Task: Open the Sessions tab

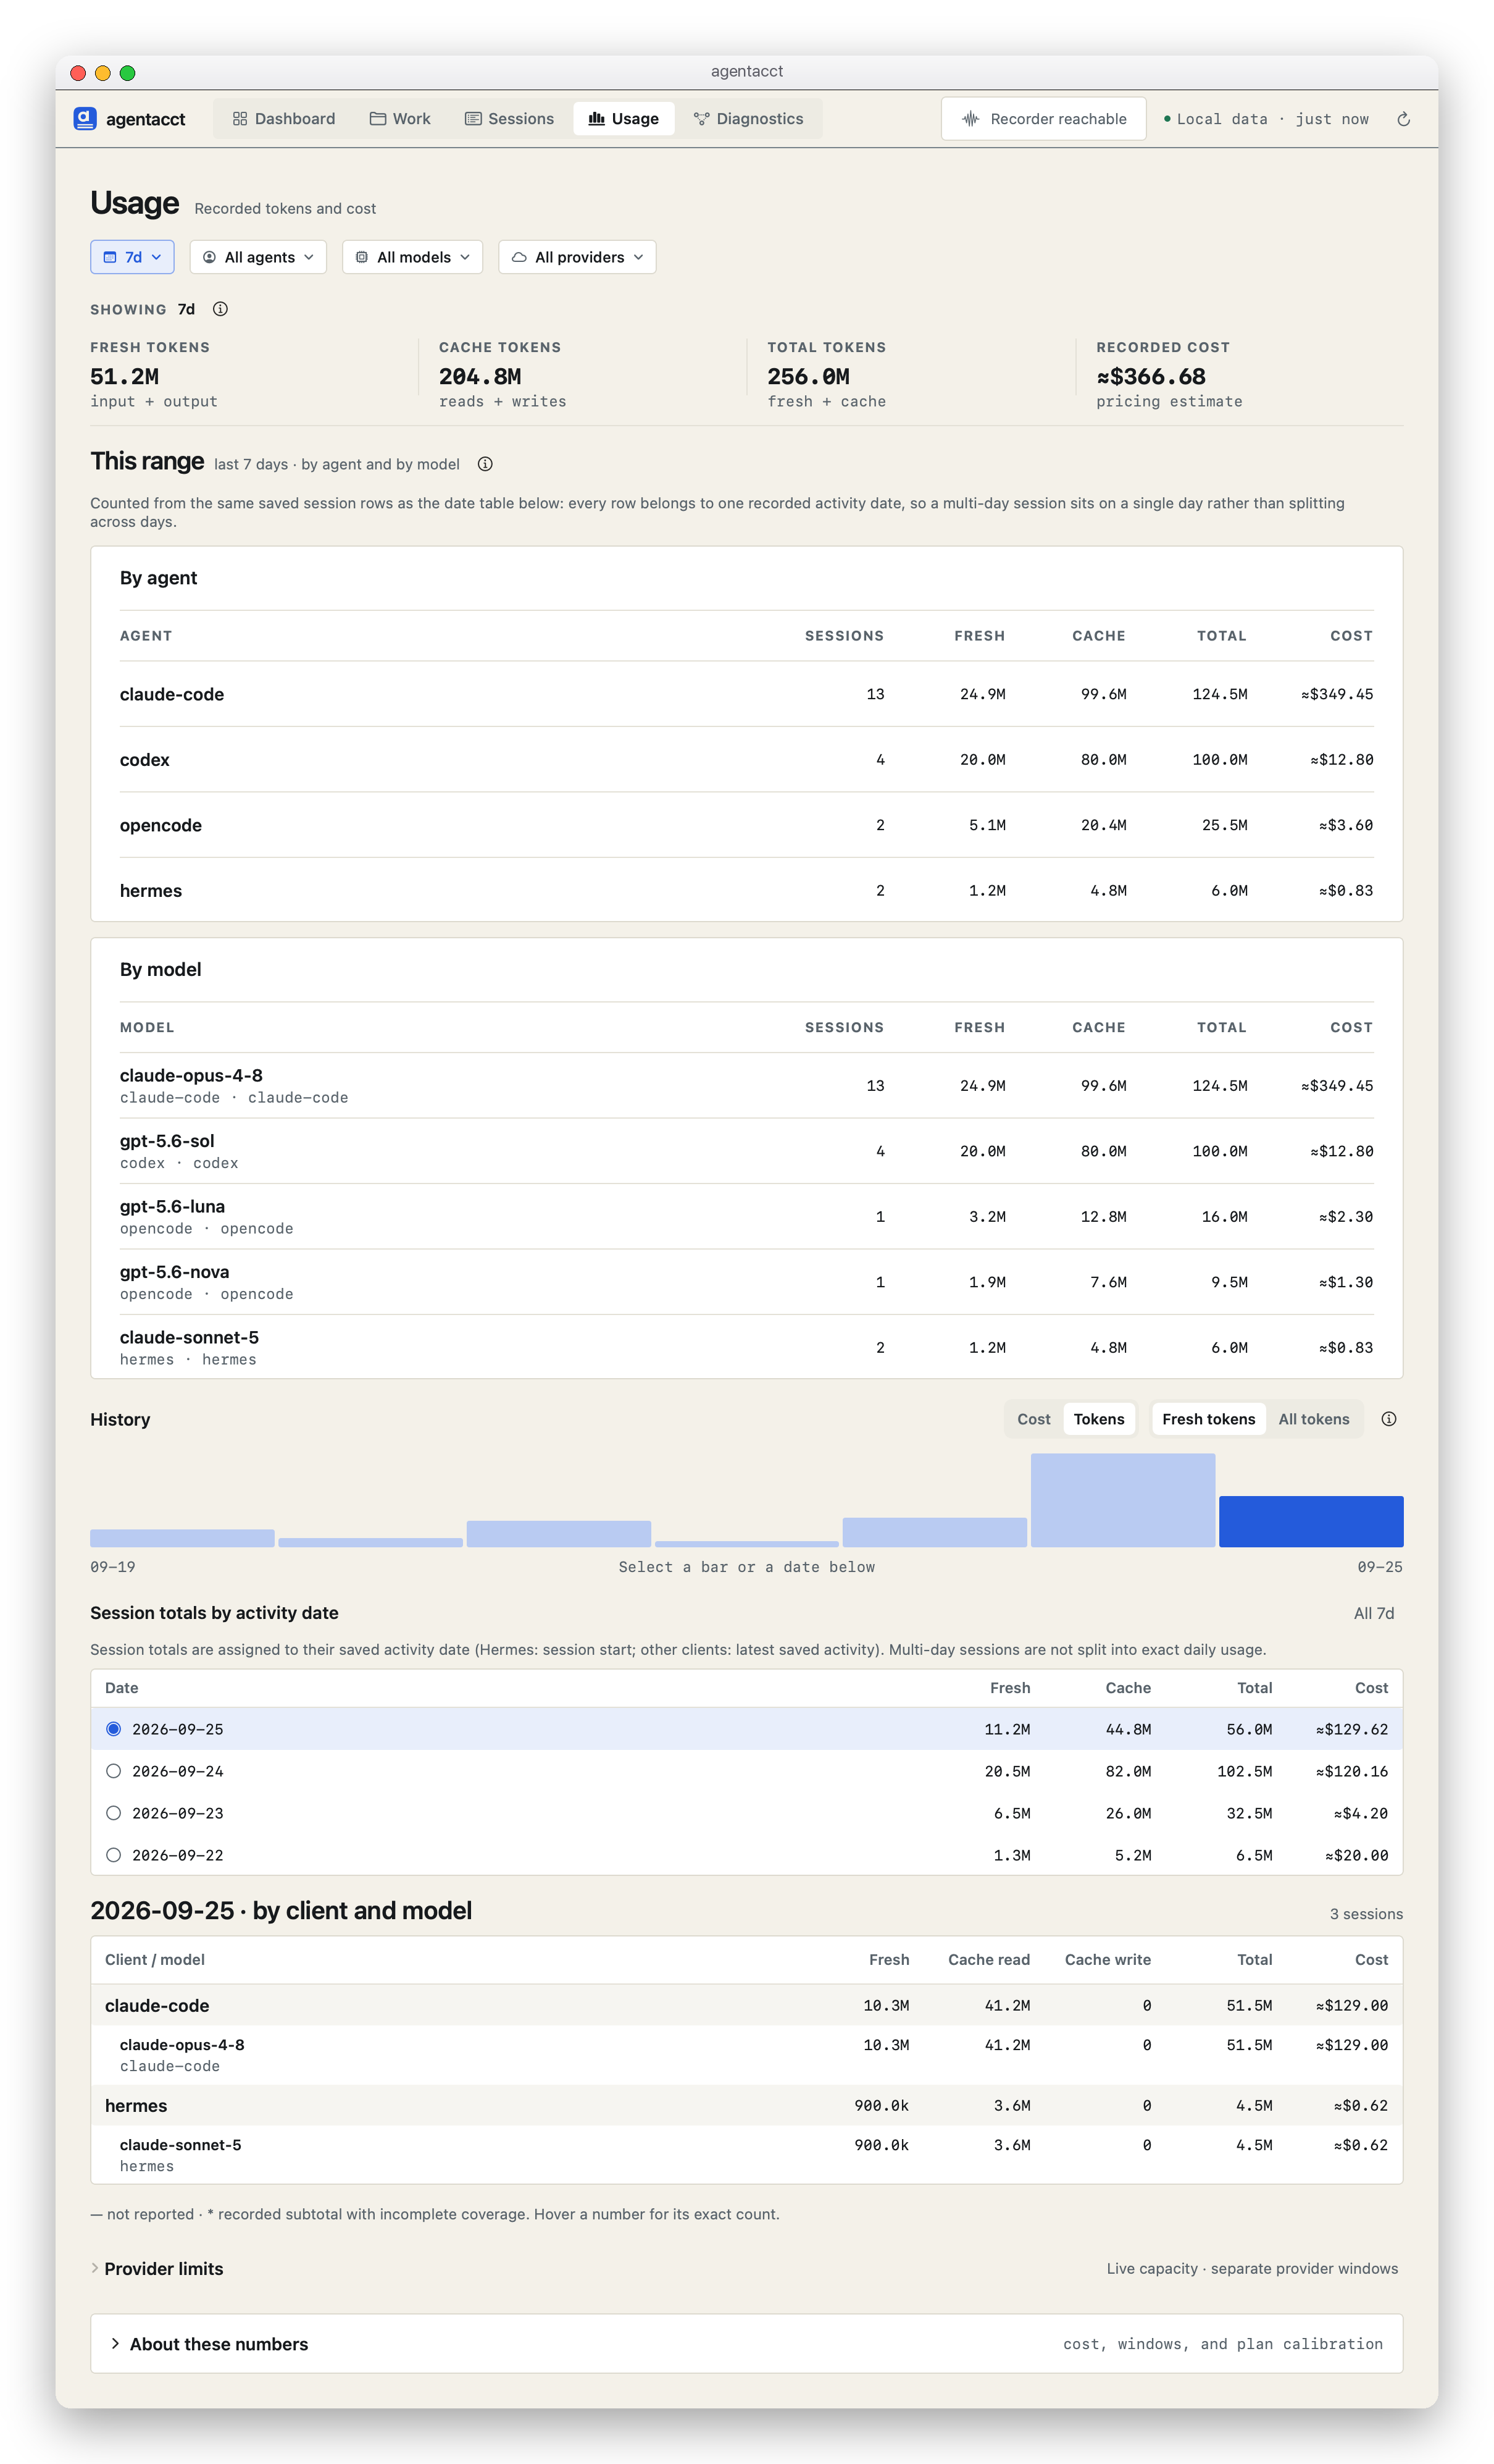Action: [509, 119]
